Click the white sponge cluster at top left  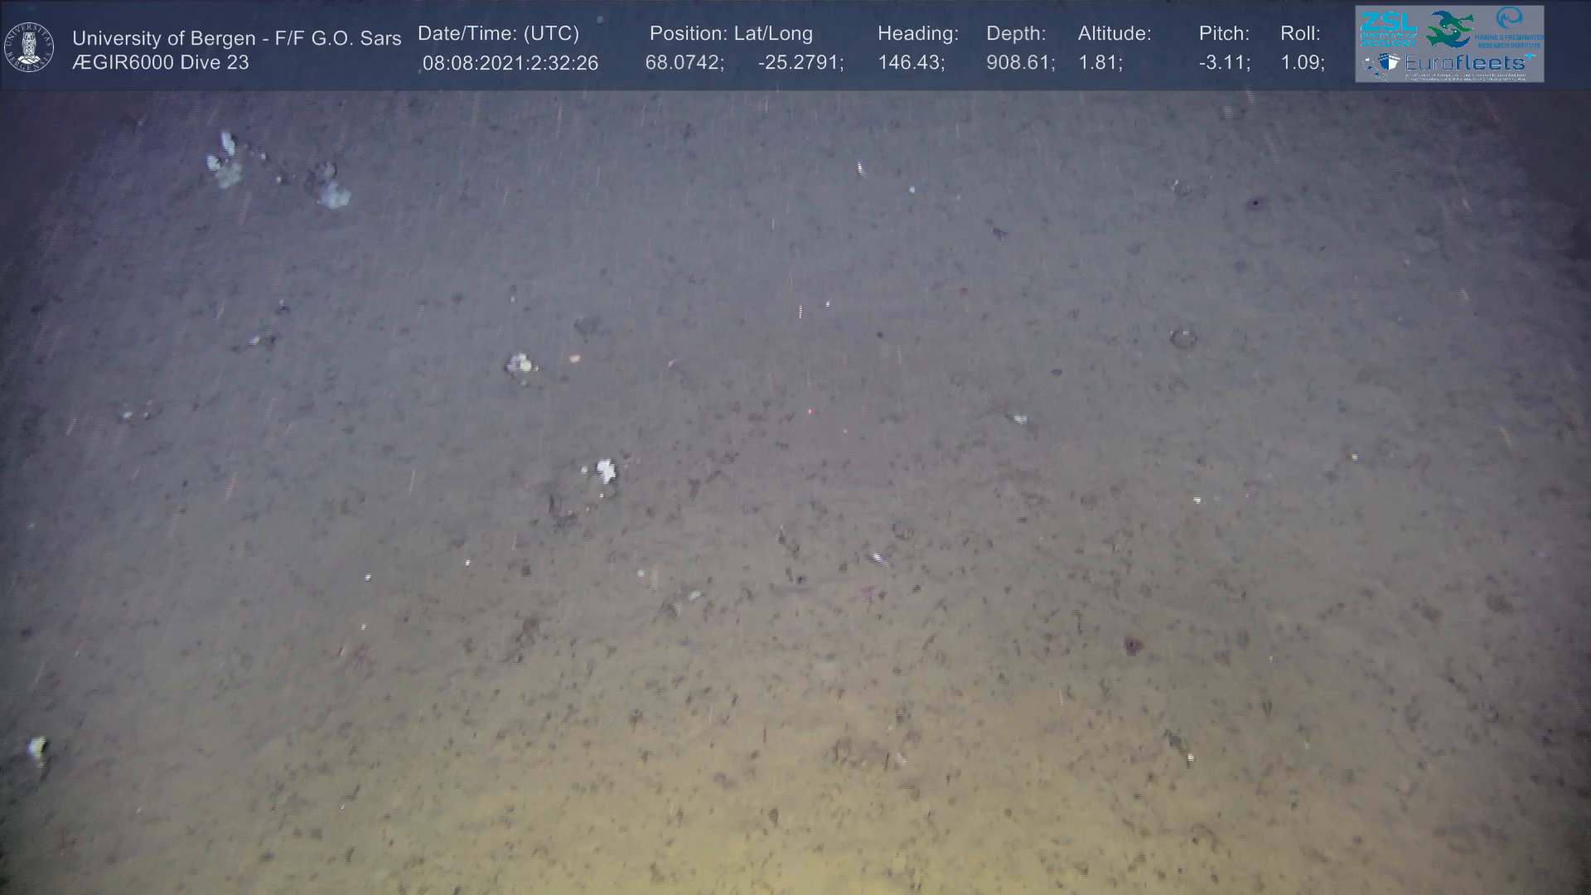point(225,162)
